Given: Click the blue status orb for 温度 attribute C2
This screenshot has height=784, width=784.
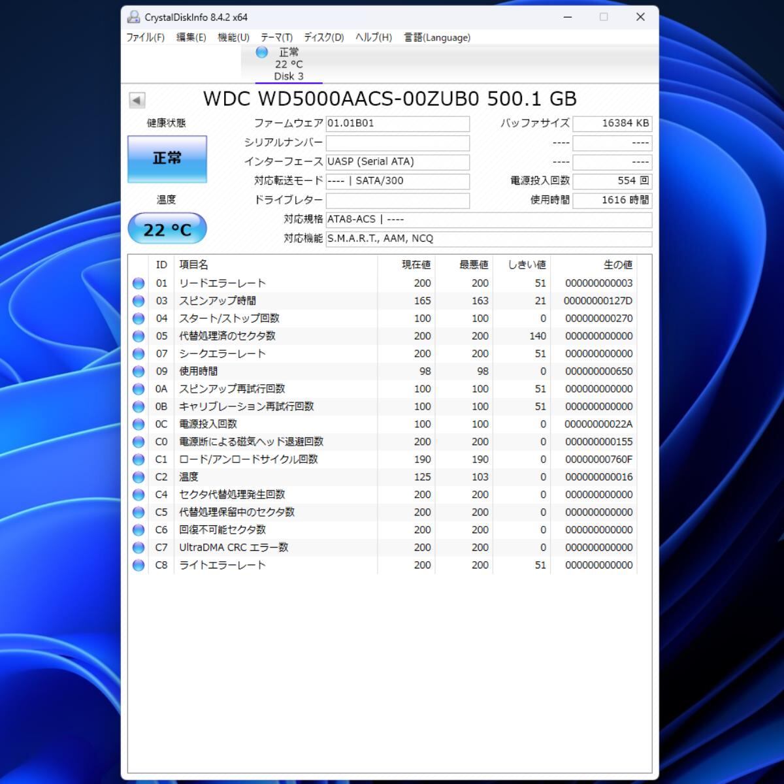Looking at the screenshot, I should tap(139, 478).
